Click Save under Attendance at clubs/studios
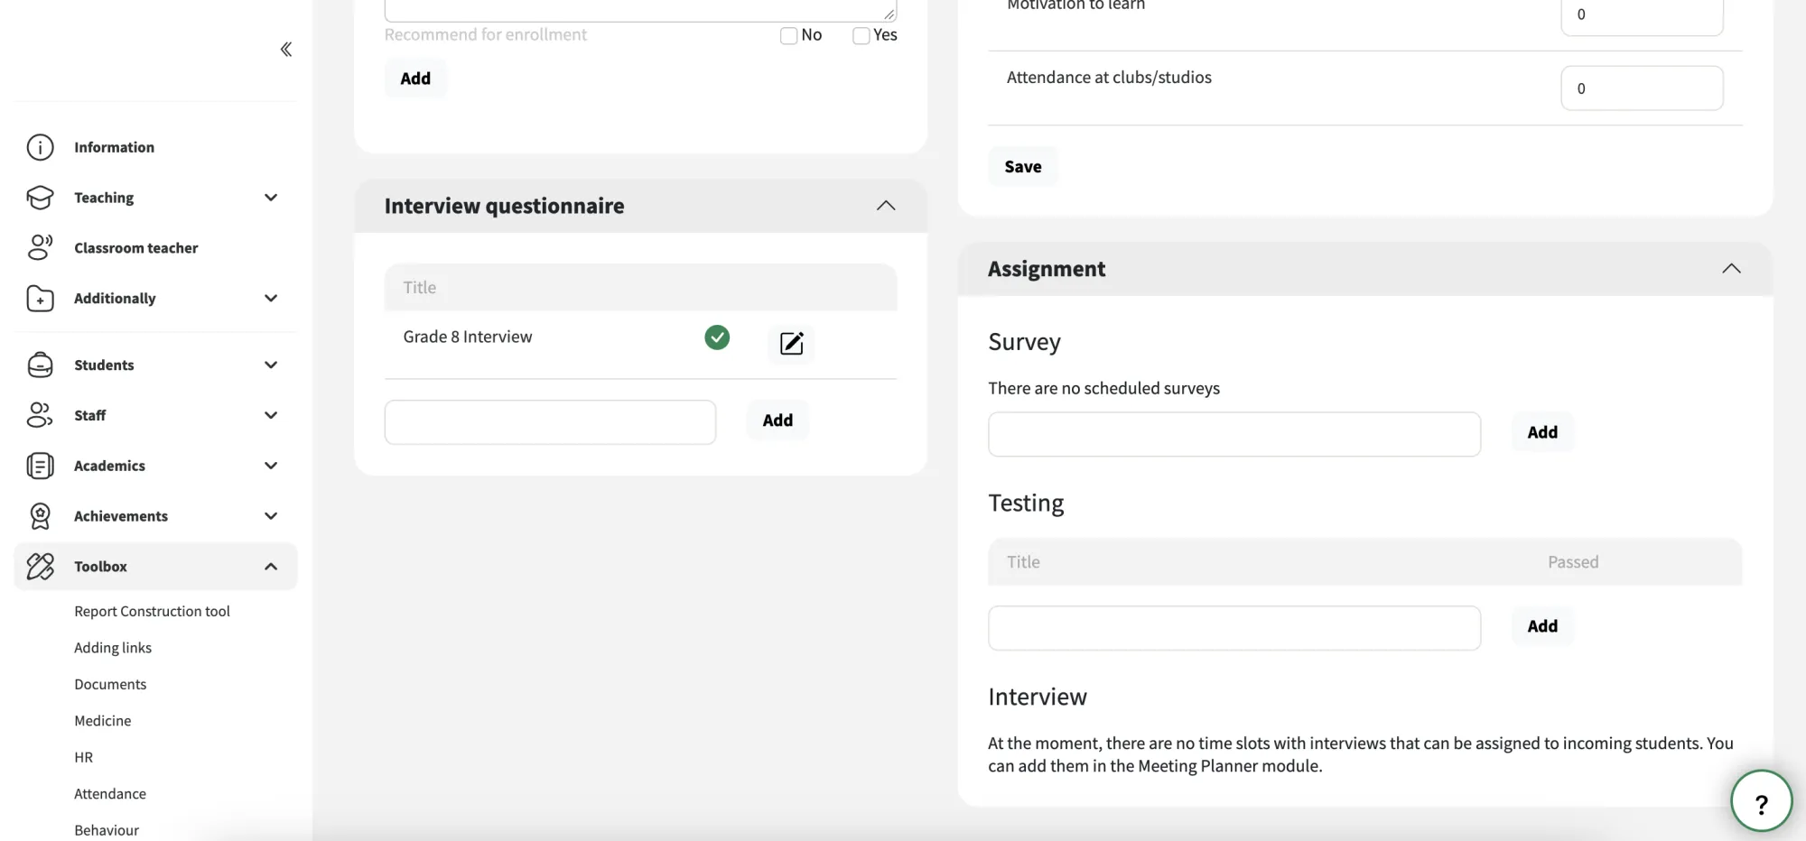This screenshot has height=841, width=1806. [x=1023, y=167]
